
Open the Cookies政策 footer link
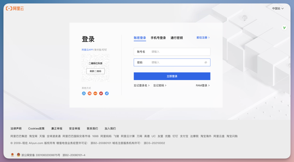coord(36,128)
